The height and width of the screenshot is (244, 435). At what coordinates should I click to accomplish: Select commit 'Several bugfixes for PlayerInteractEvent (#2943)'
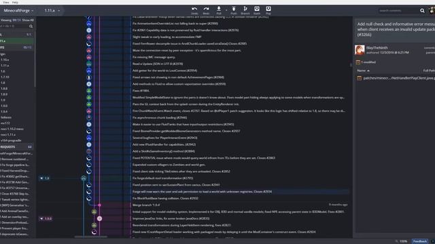[164, 138]
